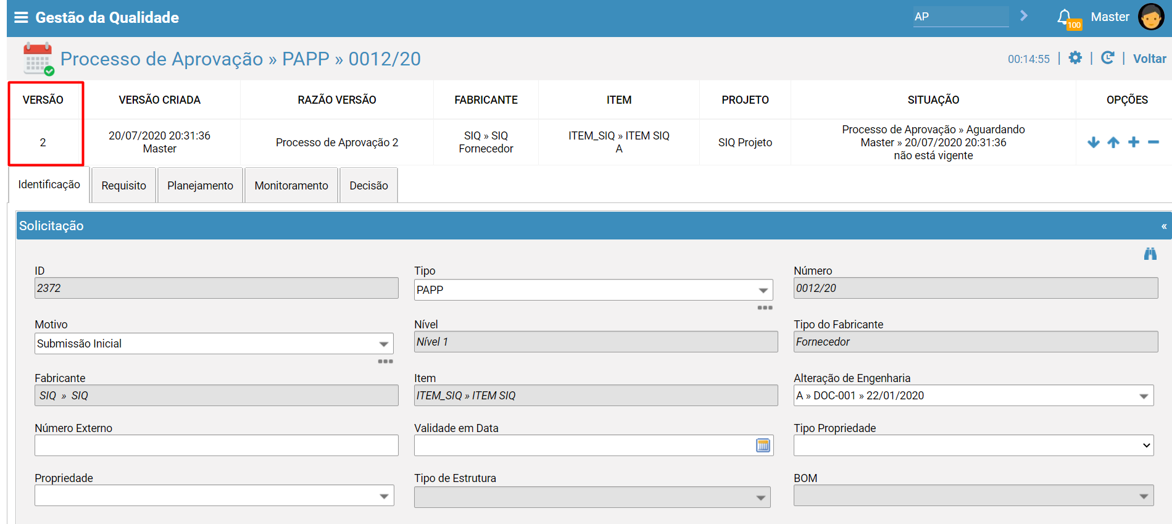This screenshot has height=524, width=1172.
Task: Click the 20/07/2020 20:31:36 Master cell
Action: coord(160,143)
